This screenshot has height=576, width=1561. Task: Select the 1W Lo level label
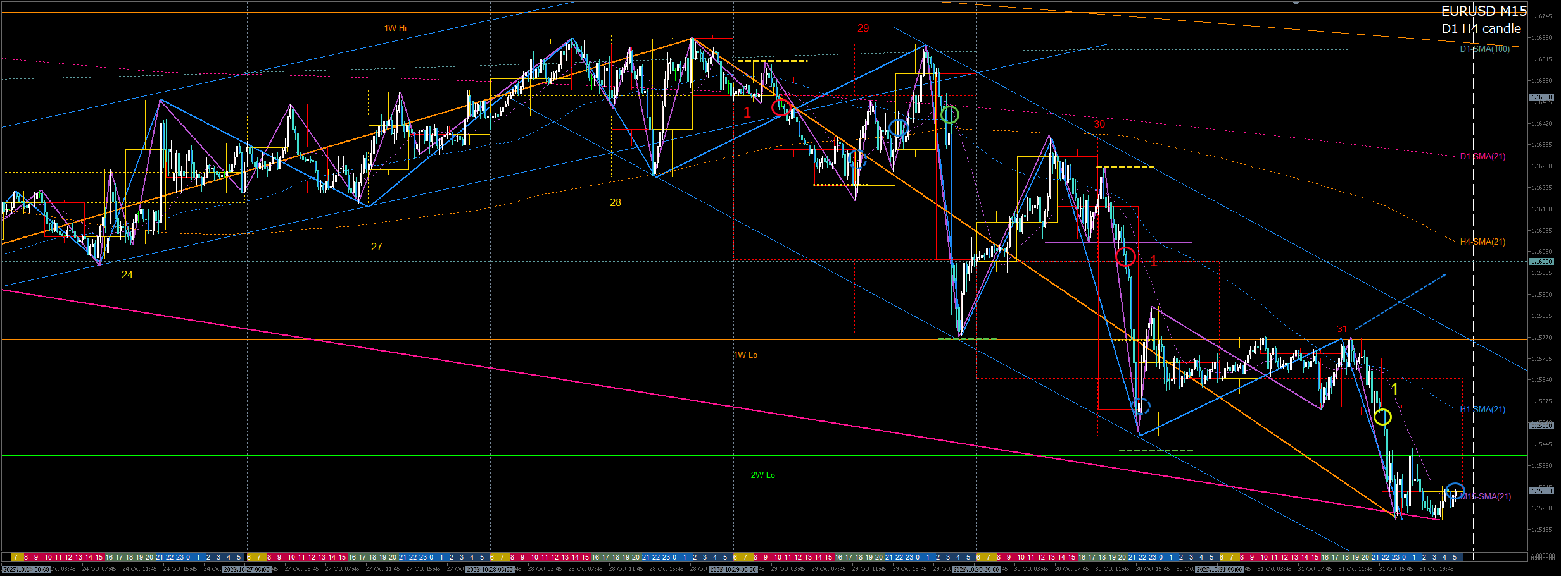click(x=745, y=355)
